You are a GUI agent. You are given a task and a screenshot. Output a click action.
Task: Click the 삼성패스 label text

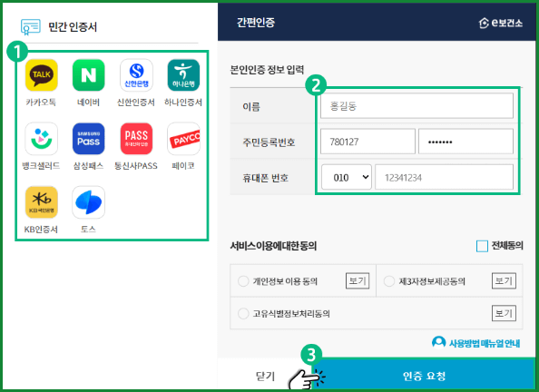88,166
